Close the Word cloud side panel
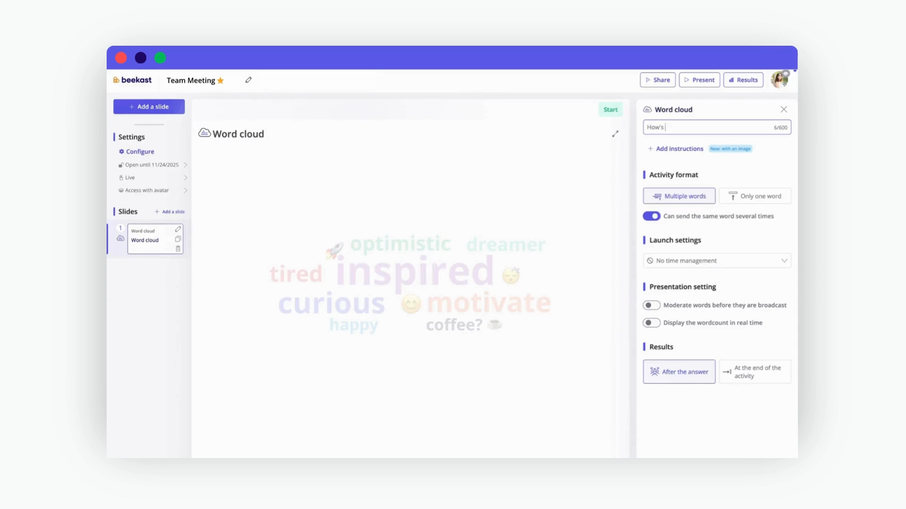The image size is (906, 509). (784, 109)
